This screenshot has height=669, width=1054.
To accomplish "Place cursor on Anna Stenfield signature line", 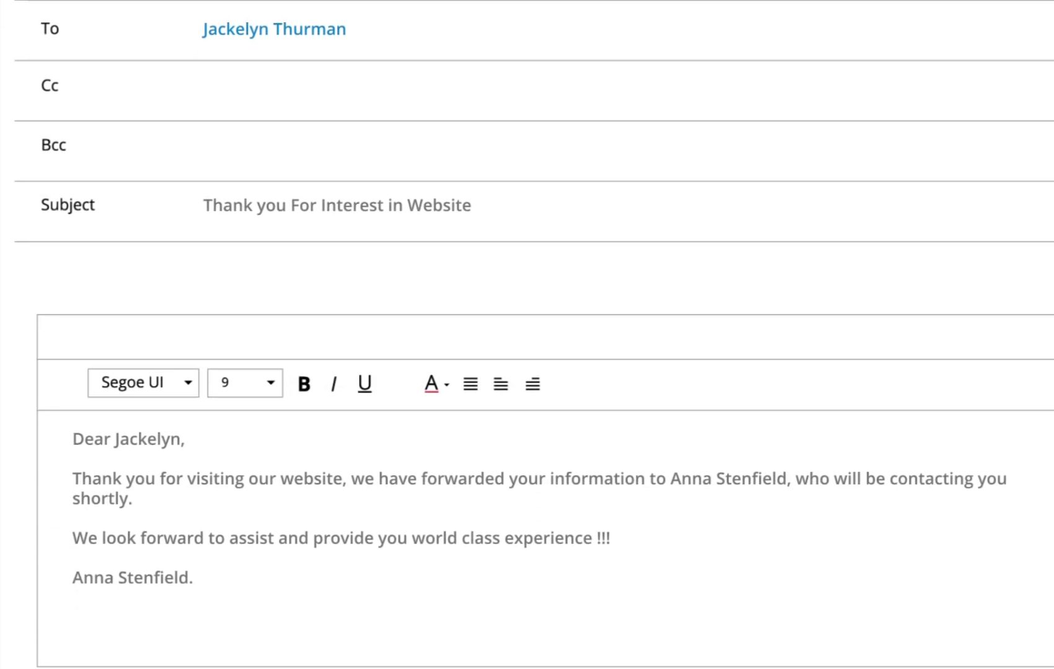I will pos(133,577).
